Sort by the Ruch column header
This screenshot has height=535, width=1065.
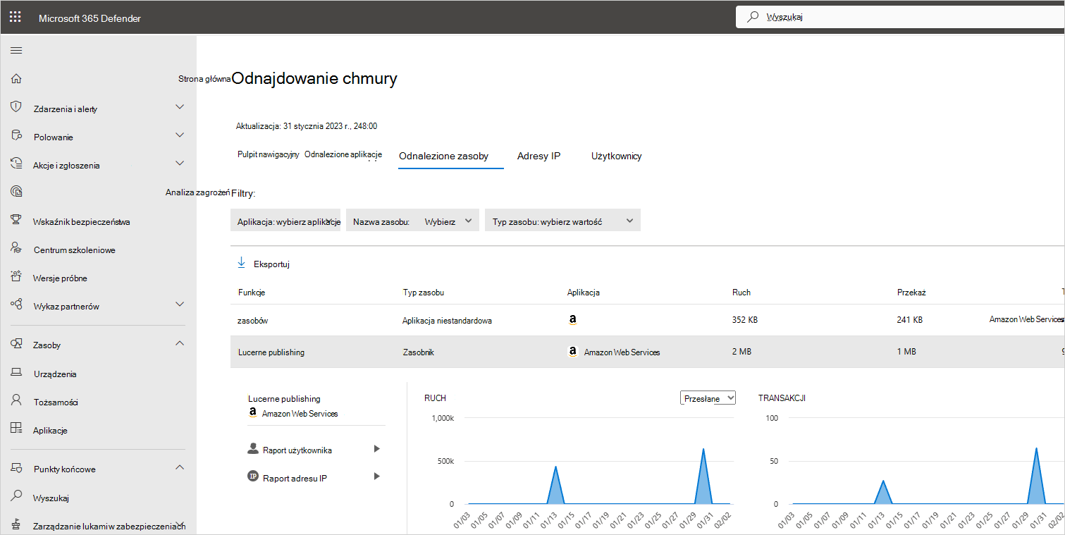(x=741, y=292)
